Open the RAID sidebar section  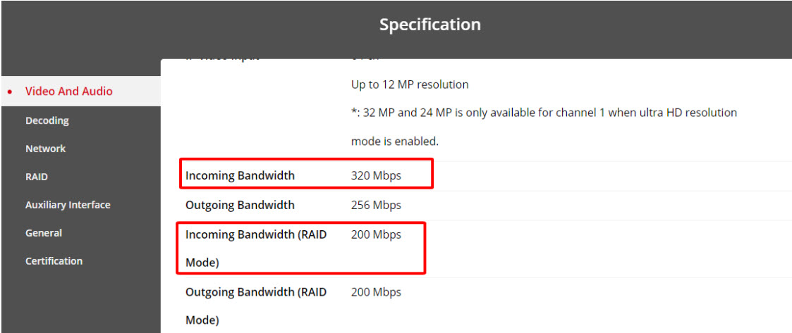click(x=37, y=177)
